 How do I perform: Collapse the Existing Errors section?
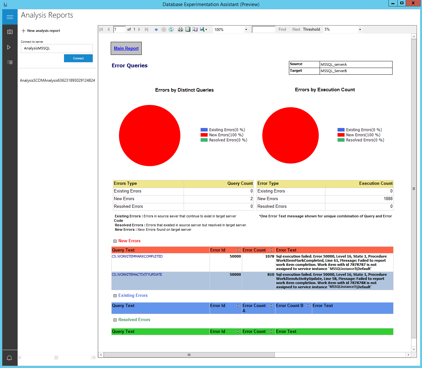tap(115, 296)
